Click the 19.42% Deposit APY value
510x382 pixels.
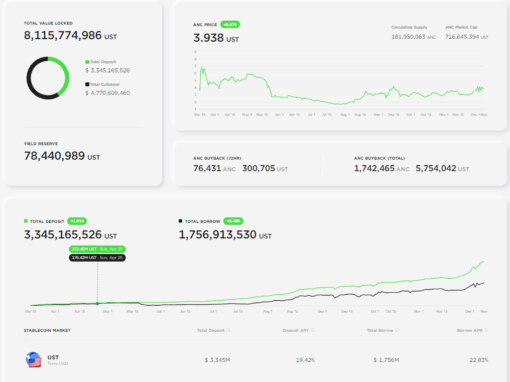tap(305, 360)
